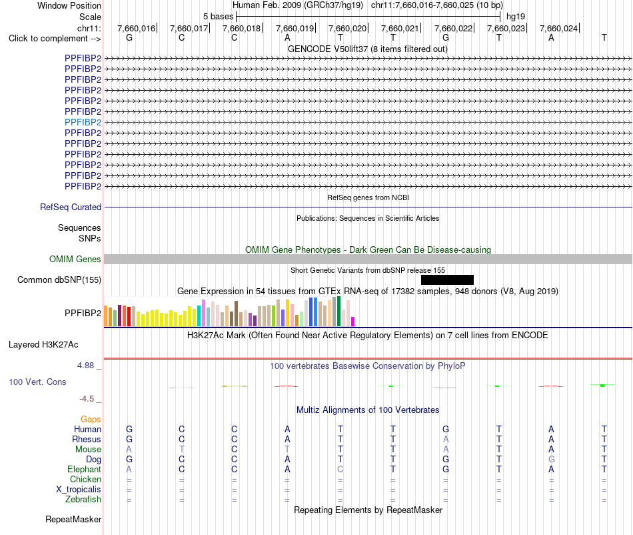The width and height of the screenshot is (633, 535).
Task: Click the Gaps row label in Multiz
Action: point(91,419)
